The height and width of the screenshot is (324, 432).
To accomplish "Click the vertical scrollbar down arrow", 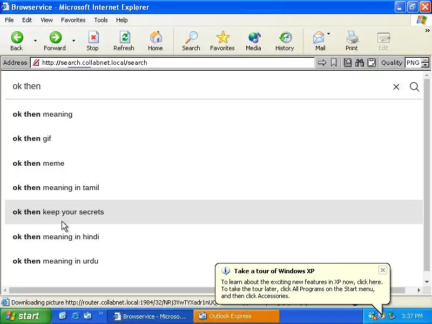I will [x=427, y=281].
